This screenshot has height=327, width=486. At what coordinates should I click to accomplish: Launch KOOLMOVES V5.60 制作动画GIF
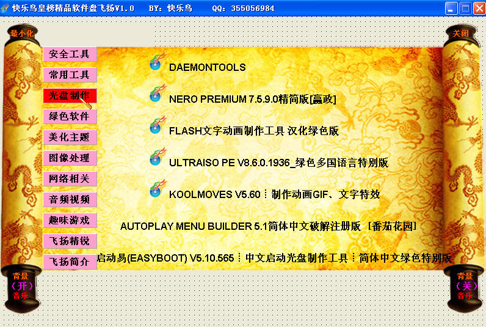[x=274, y=194]
